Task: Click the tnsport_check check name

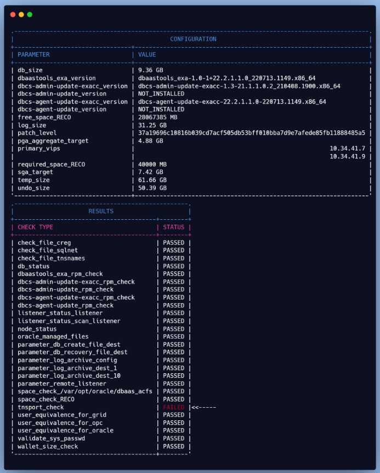Action: pos(41,407)
